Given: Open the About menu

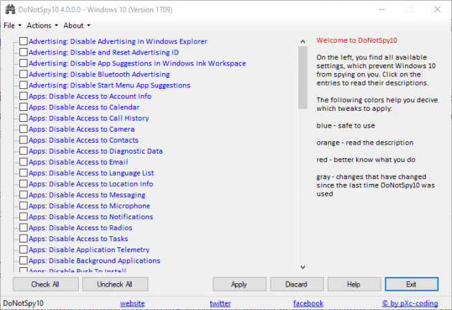Looking at the screenshot, I should (77, 25).
